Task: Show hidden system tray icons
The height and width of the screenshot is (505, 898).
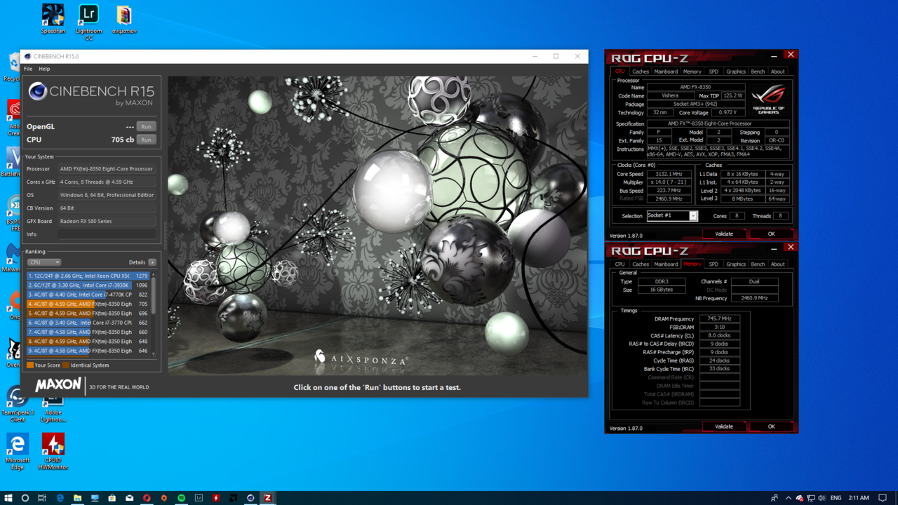Action: click(788, 498)
